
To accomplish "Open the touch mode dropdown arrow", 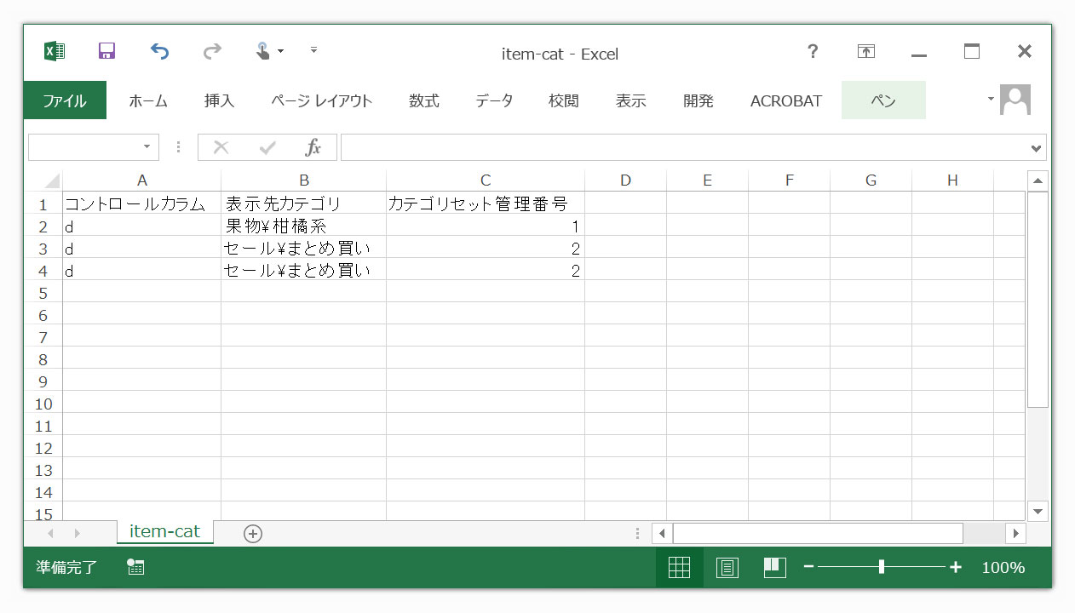I will click(x=281, y=52).
